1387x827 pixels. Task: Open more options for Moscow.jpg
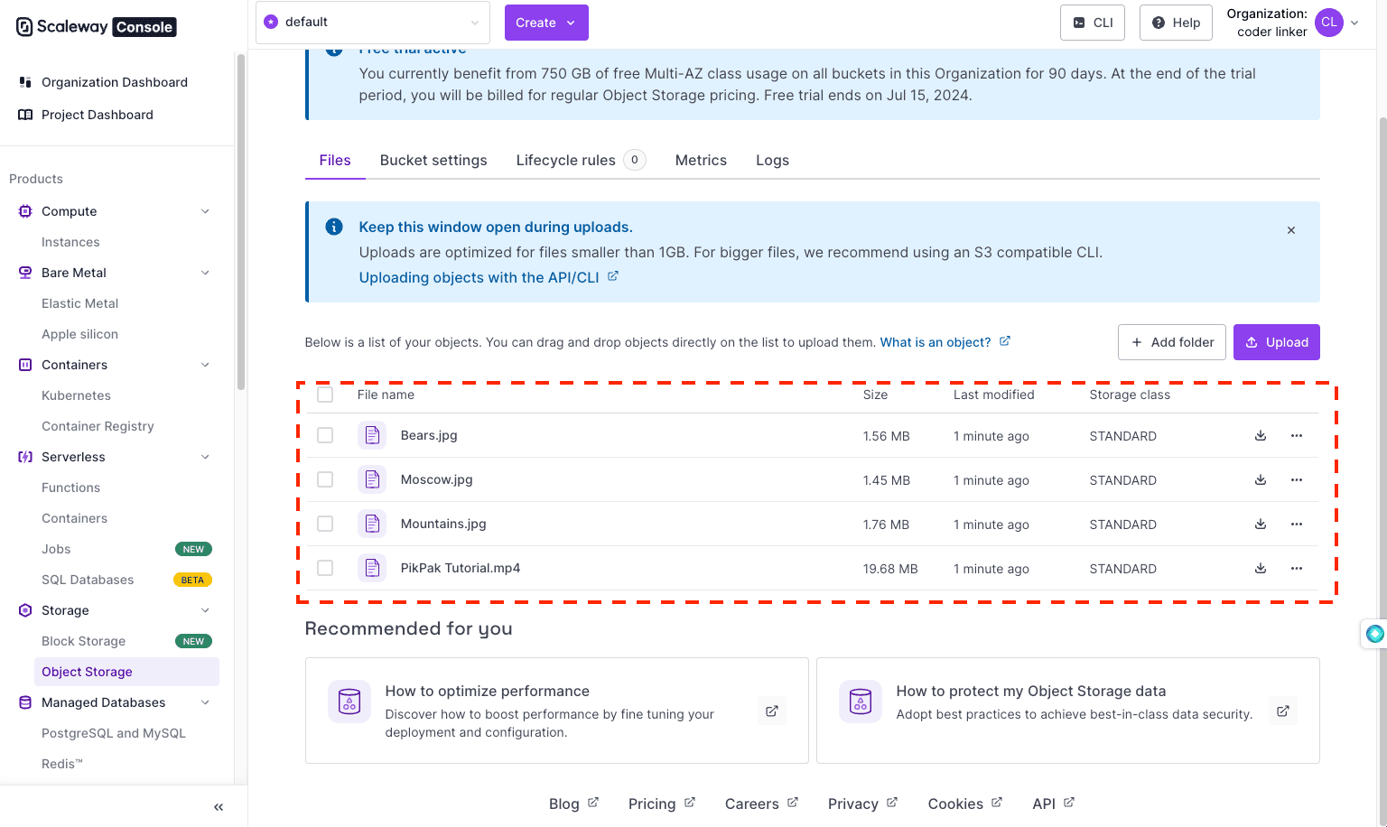pos(1297,479)
